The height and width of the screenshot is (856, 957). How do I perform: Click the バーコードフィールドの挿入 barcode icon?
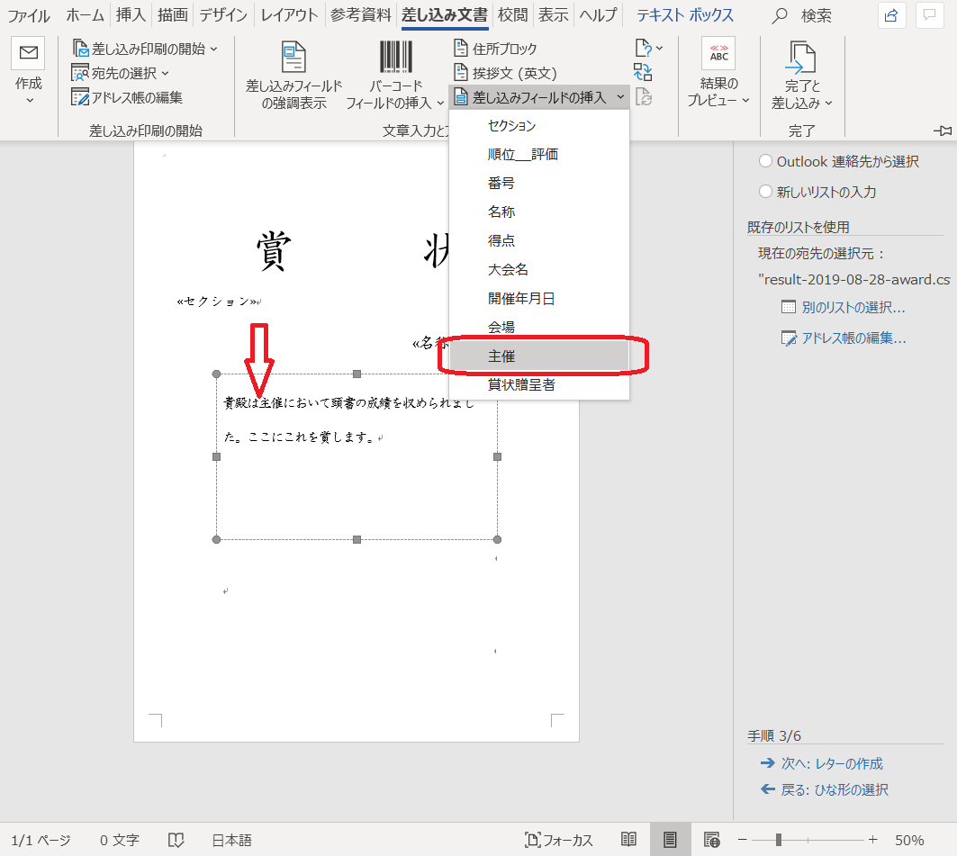[395, 57]
